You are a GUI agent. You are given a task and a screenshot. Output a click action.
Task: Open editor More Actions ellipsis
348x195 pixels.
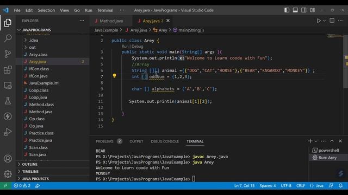point(340,21)
